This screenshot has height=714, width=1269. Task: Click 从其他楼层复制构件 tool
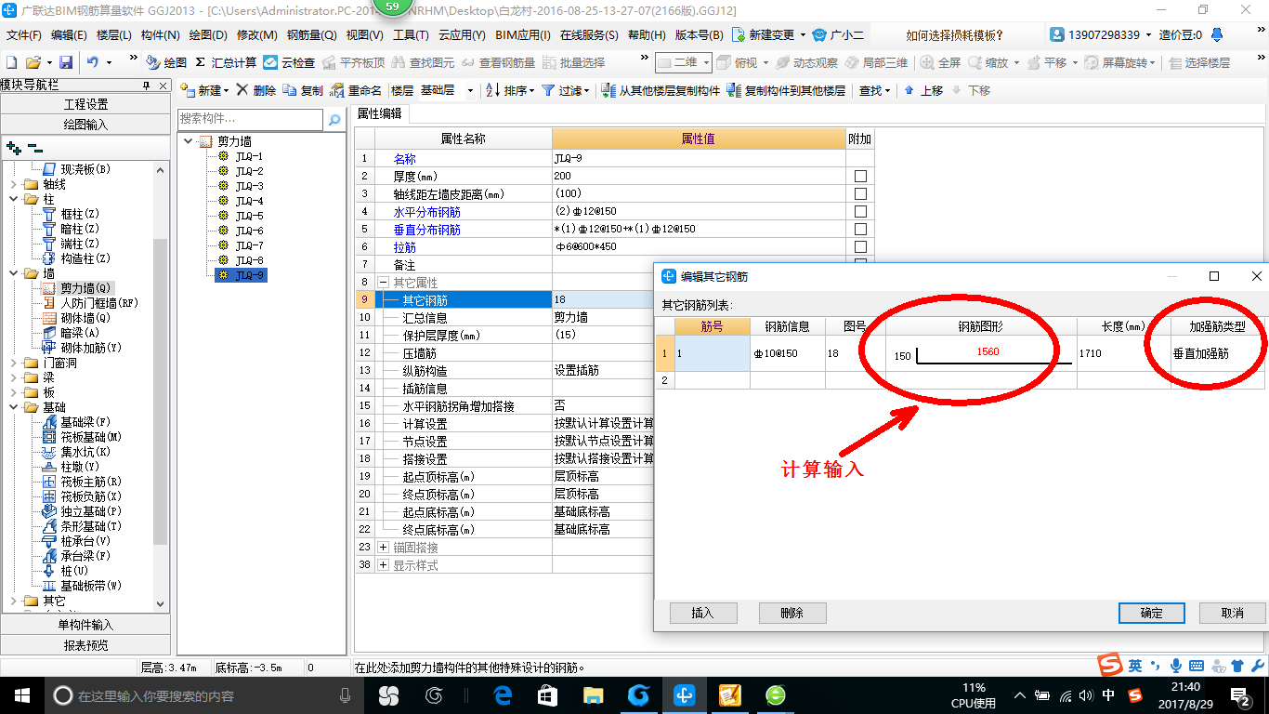(661, 90)
